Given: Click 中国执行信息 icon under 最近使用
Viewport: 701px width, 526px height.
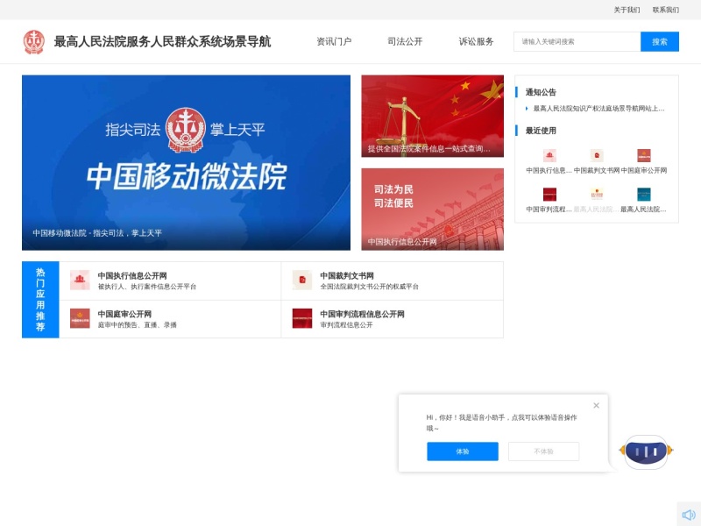Looking at the screenshot, I should pos(549,156).
